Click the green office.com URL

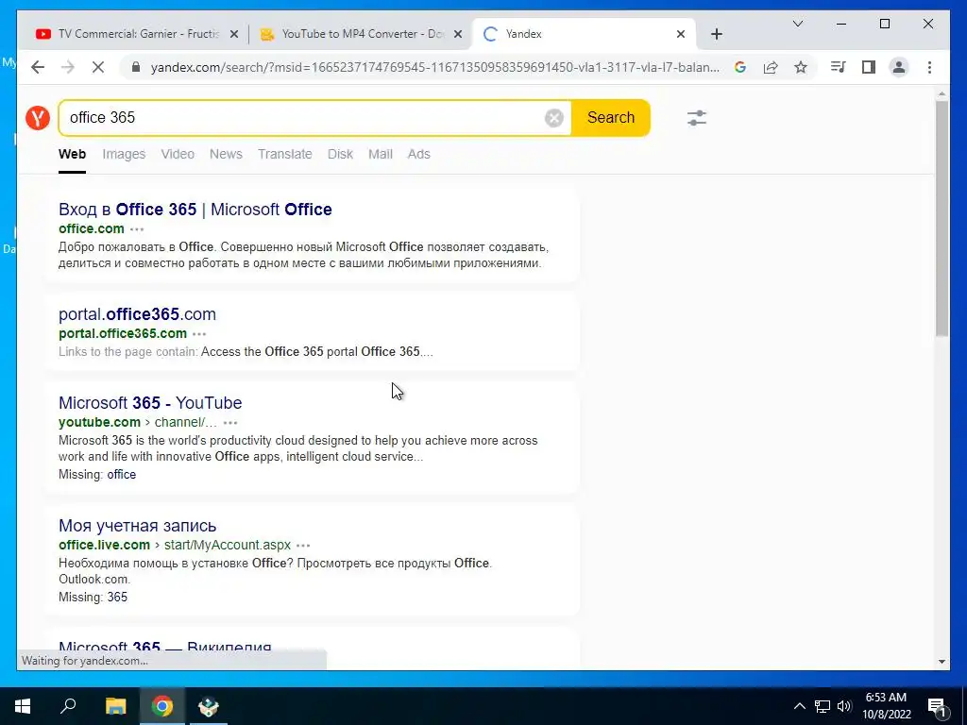(x=92, y=228)
